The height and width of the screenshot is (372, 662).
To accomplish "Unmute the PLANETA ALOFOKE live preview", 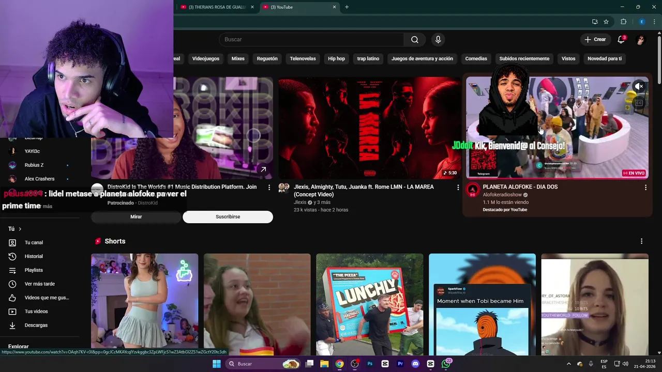I will tap(639, 86).
